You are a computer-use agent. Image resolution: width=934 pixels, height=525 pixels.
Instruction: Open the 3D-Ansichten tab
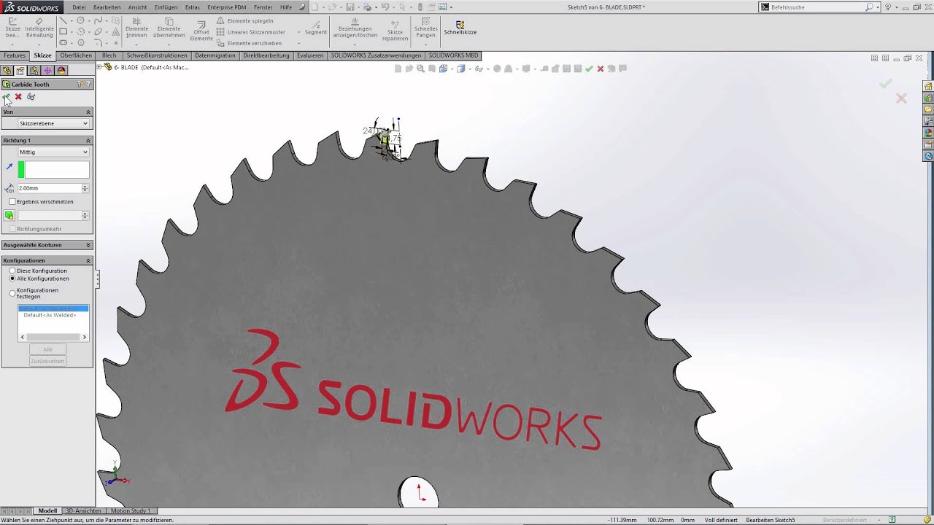tap(83, 510)
